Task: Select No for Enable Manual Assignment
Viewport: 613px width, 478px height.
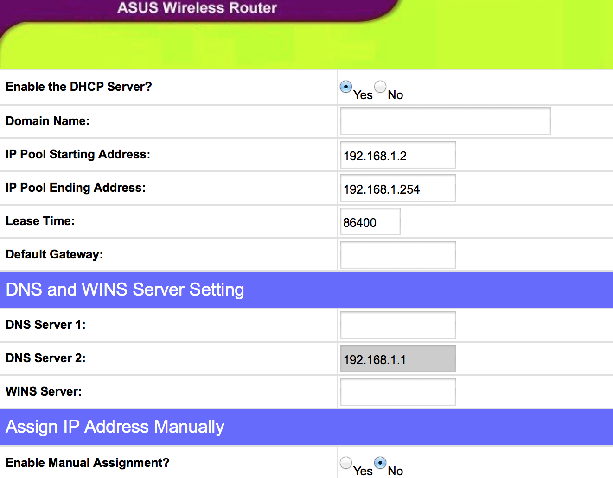Action: tap(380, 463)
